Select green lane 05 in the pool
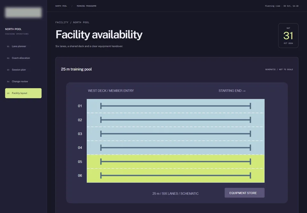Viewport: 307px width, 213px height. click(176, 162)
